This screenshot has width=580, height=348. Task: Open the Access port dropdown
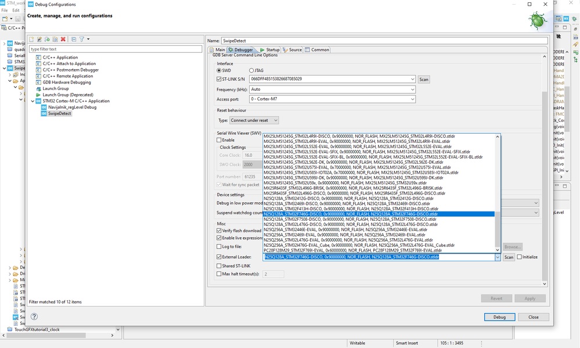pyautogui.click(x=412, y=99)
